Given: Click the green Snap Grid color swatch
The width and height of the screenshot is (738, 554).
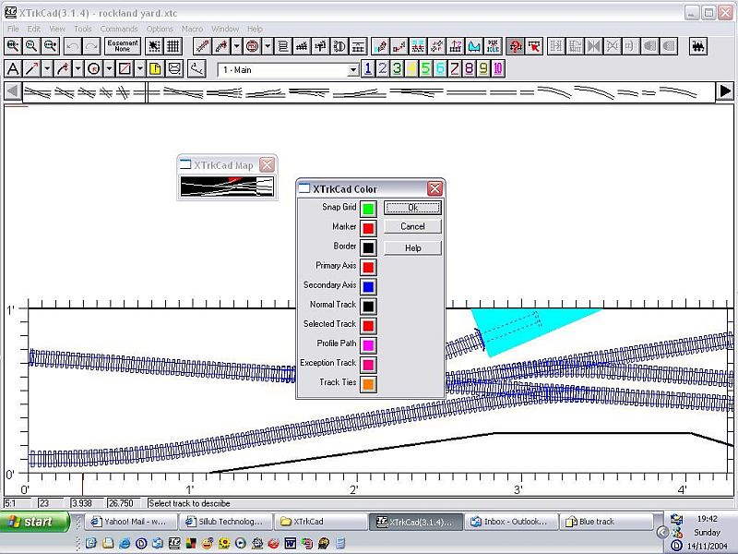Looking at the screenshot, I should coord(368,209).
